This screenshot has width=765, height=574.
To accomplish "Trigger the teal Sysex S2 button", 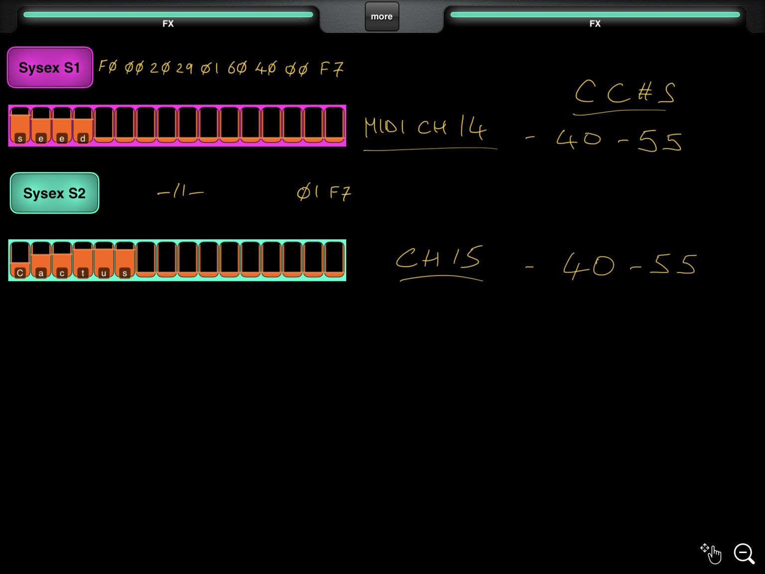I will point(54,193).
